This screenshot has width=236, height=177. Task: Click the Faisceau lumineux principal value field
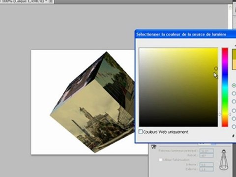(x=206, y=151)
